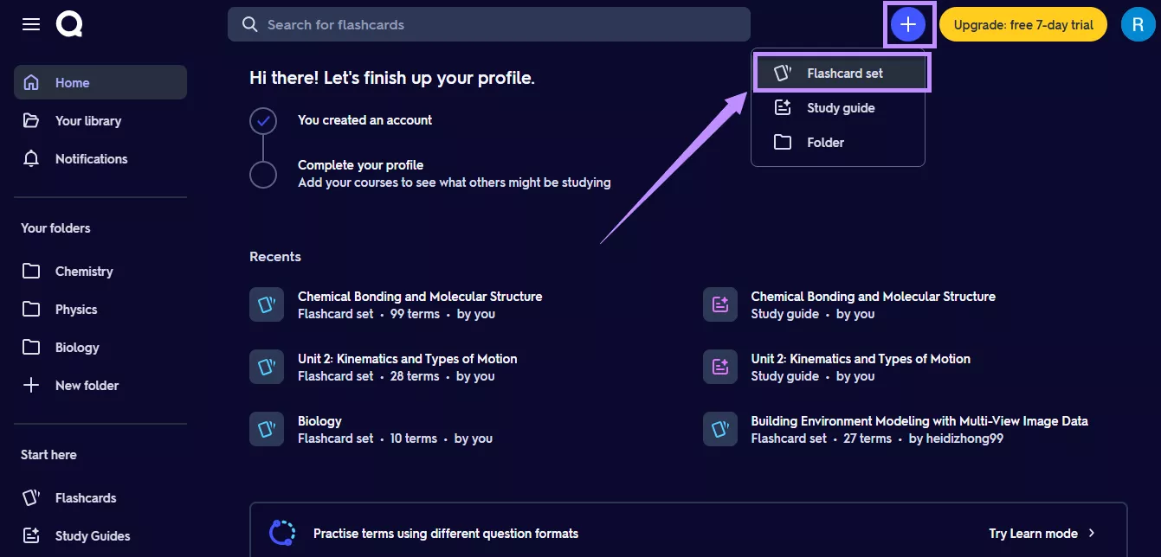
Task: Open the Chemistry folder icon
Action: (x=31, y=272)
